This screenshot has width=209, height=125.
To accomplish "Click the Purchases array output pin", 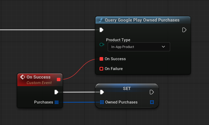I will 57,102.
